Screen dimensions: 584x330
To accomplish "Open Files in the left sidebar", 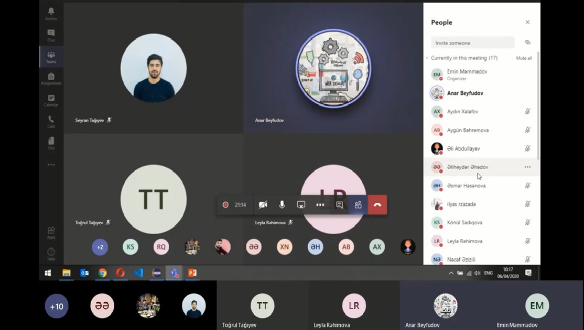I will tap(51, 142).
